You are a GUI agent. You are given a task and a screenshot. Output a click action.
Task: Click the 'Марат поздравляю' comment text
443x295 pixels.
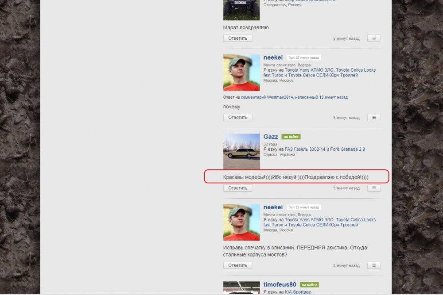pyautogui.click(x=246, y=27)
